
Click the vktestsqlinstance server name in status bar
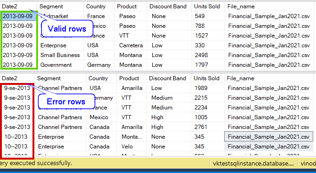tap(253, 163)
